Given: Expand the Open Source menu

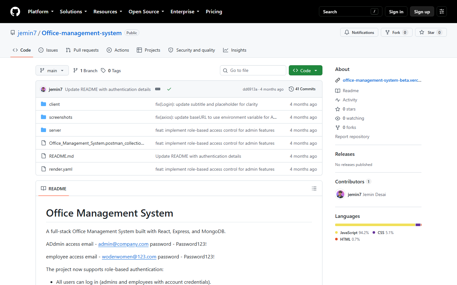Looking at the screenshot, I should pos(146,12).
